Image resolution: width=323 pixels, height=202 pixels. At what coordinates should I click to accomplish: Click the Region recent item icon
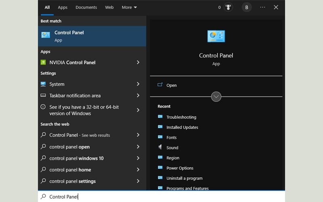pos(160,157)
